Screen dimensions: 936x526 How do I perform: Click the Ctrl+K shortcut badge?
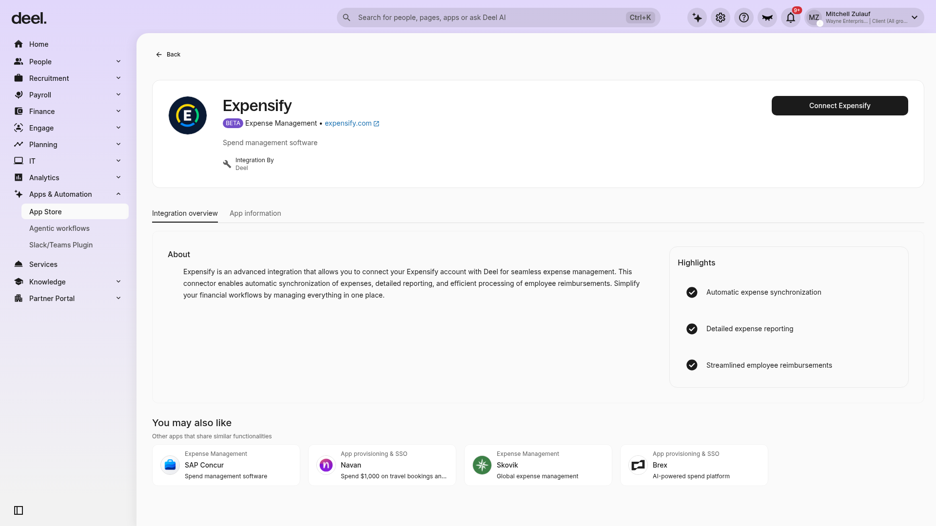pyautogui.click(x=640, y=18)
